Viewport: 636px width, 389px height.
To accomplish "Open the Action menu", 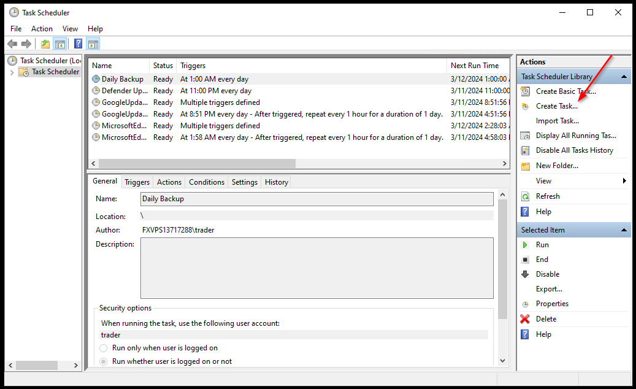I will pos(42,29).
